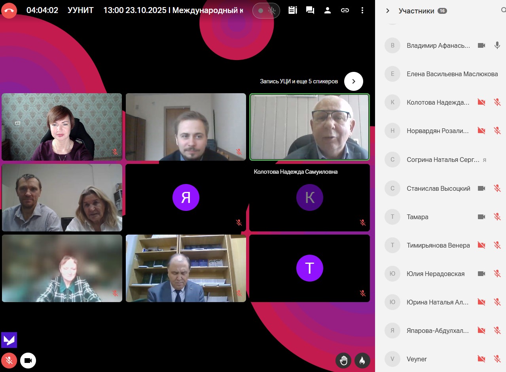Open the chat messages icon
The width and height of the screenshot is (506, 372).
coord(310,11)
